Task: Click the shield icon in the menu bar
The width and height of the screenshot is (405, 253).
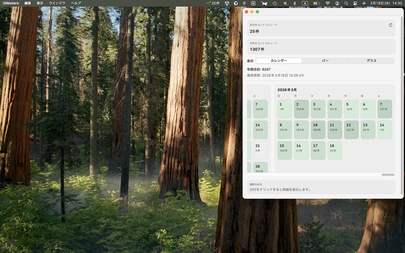Action: (x=236, y=3)
